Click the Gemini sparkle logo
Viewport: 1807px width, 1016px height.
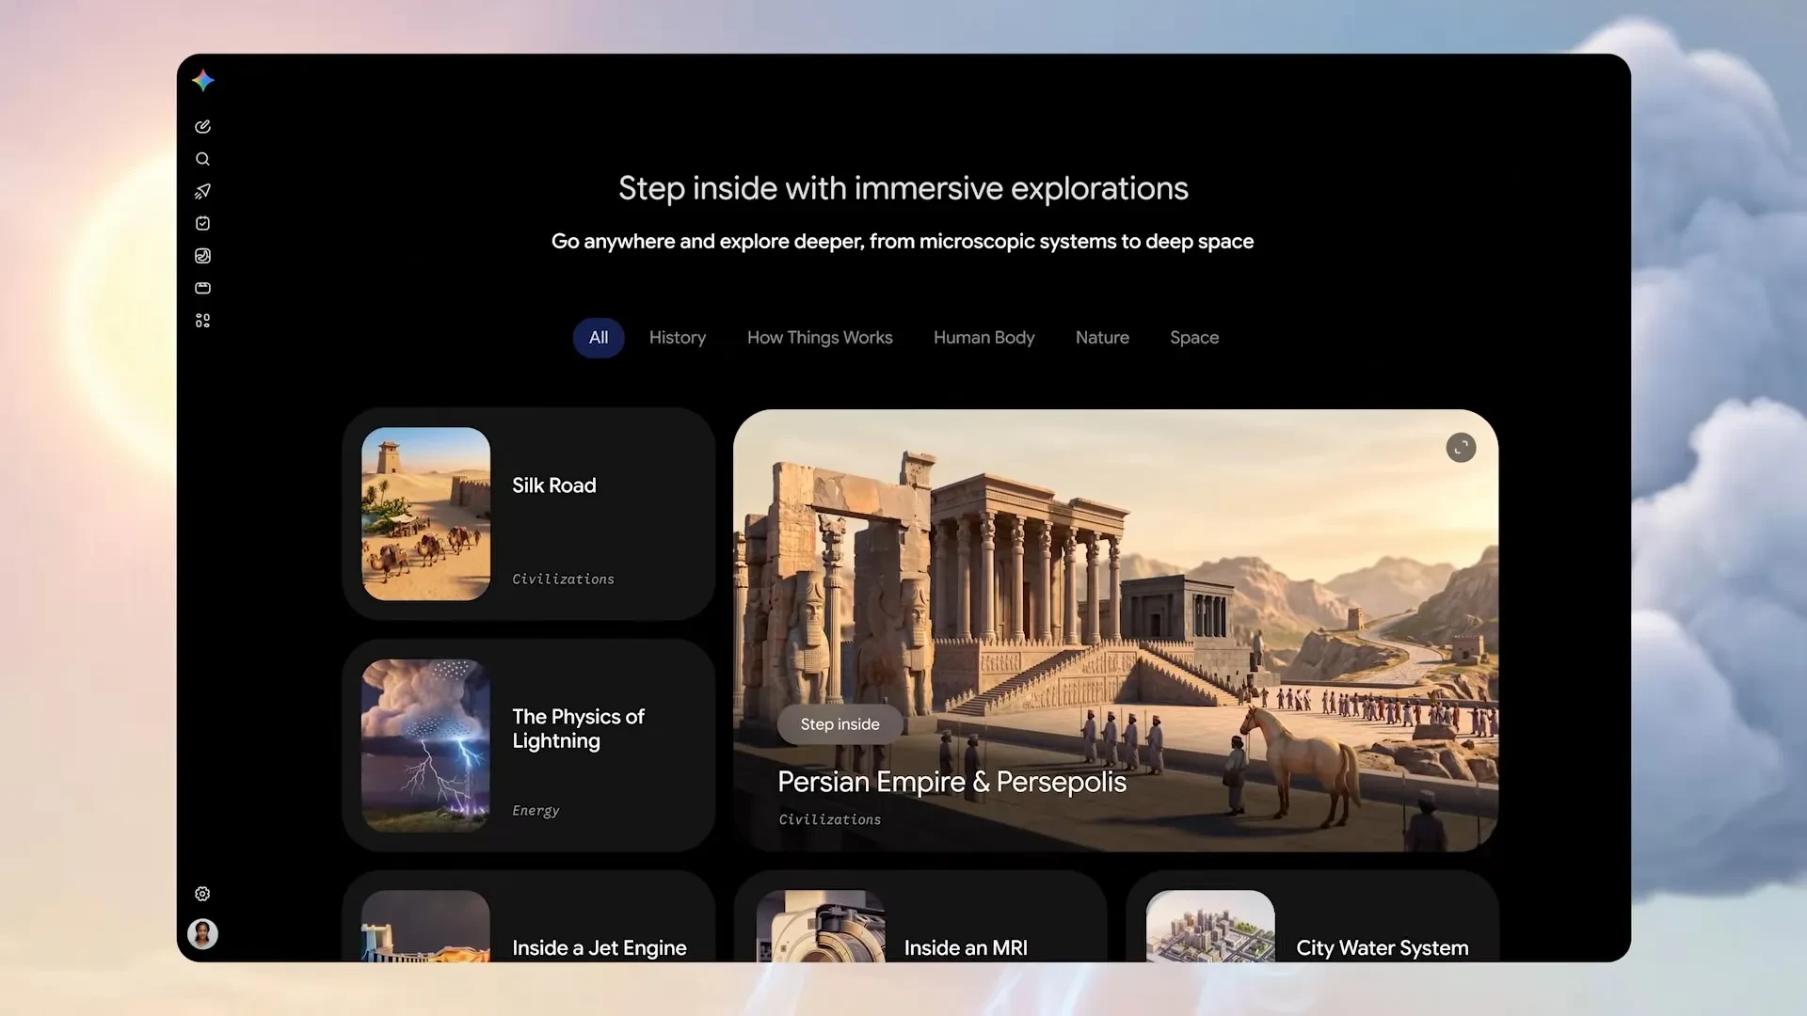tap(203, 81)
